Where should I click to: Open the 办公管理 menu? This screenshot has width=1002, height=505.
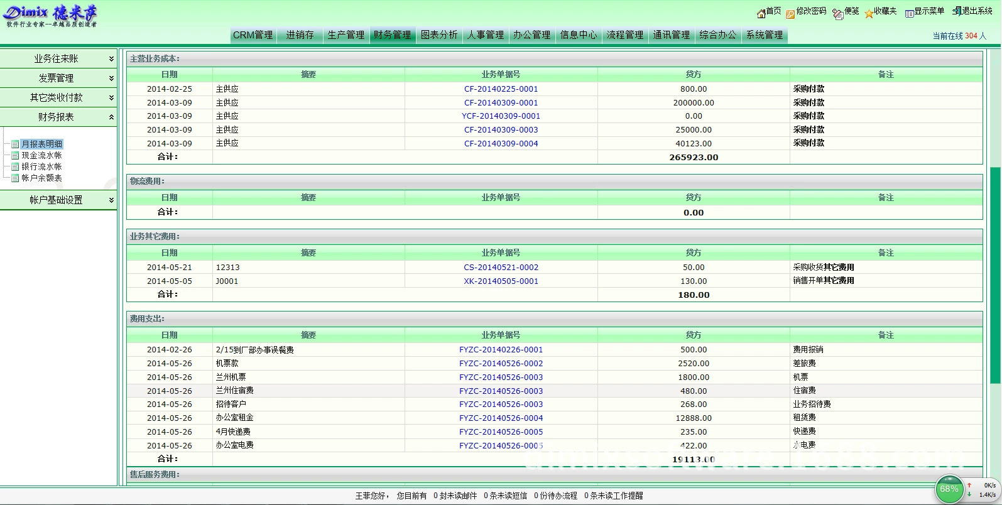click(532, 35)
